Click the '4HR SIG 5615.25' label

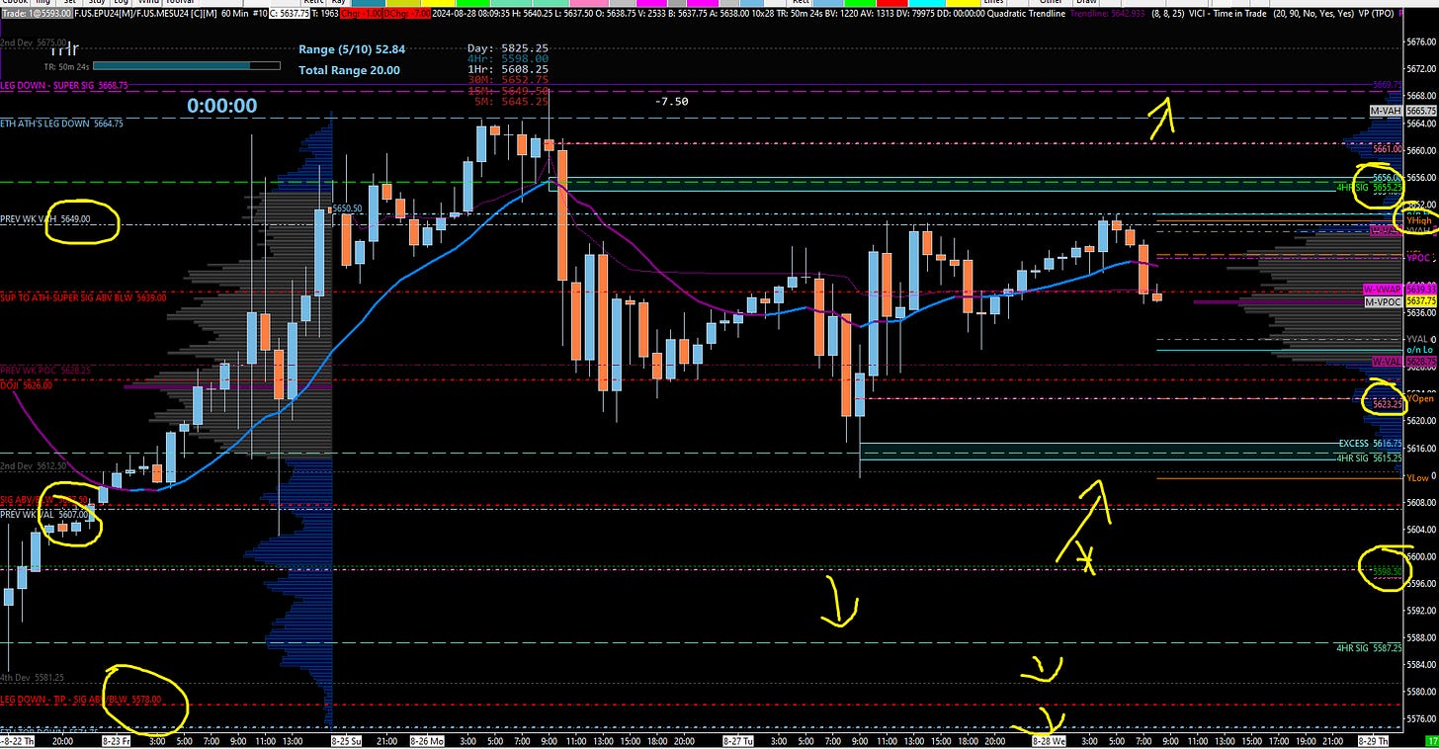[x=1368, y=458]
